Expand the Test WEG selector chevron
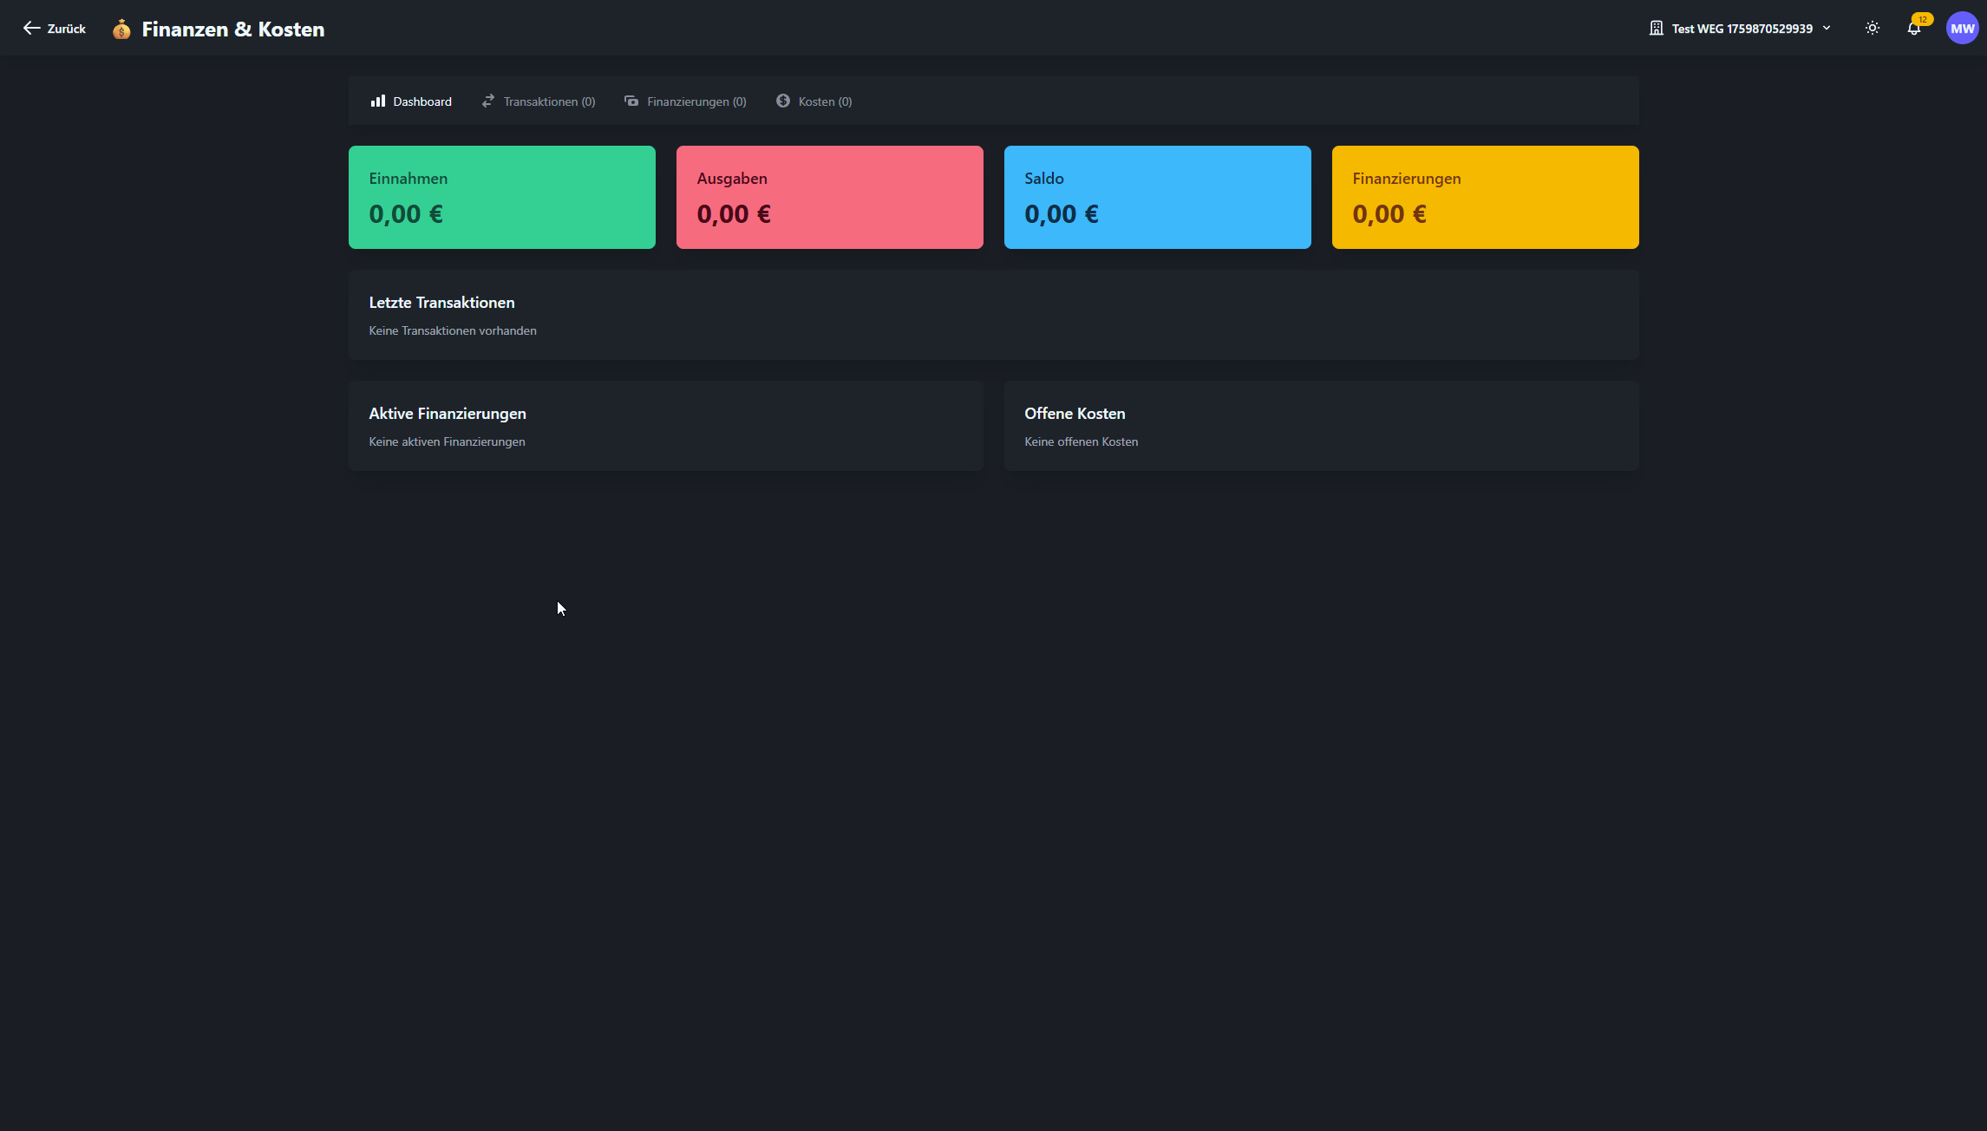The height and width of the screenshot is (1131, 1987). (1827, 29)
